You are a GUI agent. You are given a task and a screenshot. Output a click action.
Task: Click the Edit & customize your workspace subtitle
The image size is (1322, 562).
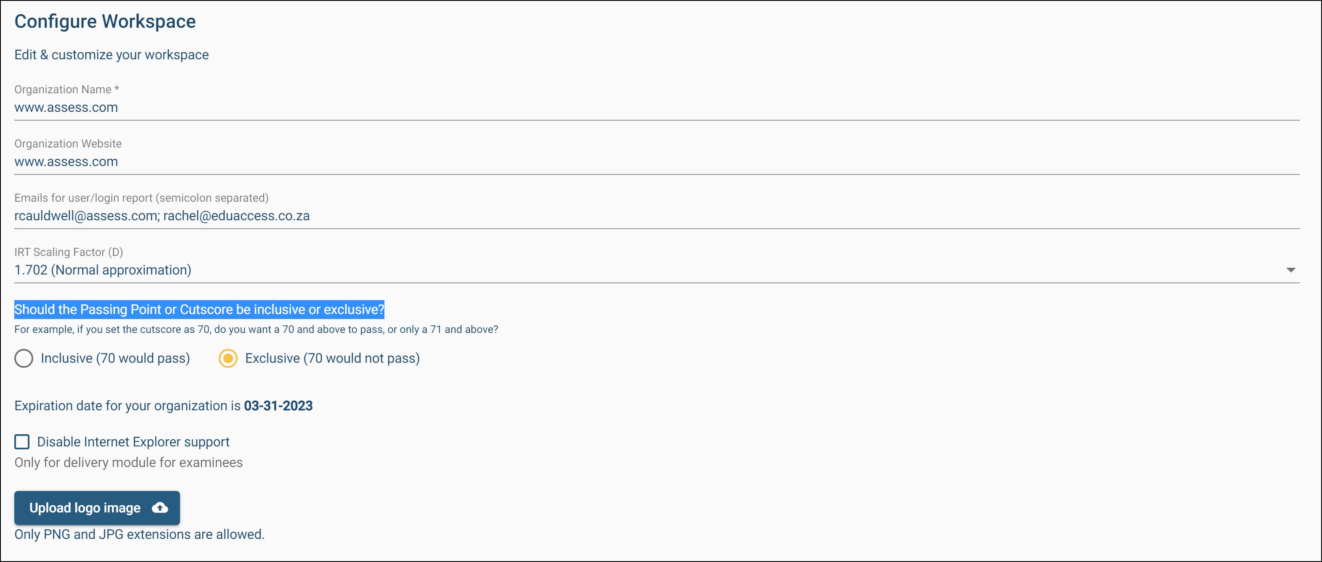[x=111, y=55]
